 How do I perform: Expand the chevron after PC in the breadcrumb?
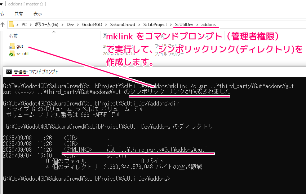[31, 25]
